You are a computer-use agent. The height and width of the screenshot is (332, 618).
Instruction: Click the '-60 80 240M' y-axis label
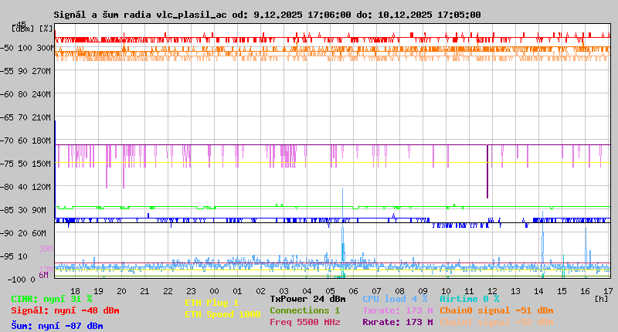coord(26,94)
